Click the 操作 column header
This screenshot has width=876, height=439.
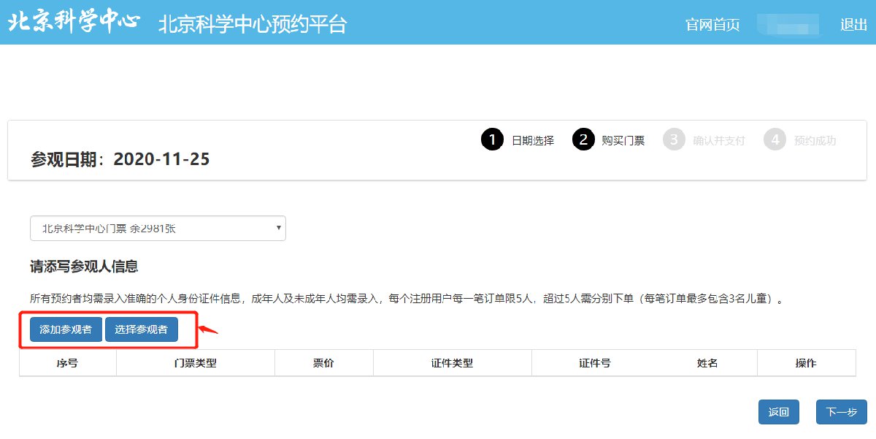[805, 363]
